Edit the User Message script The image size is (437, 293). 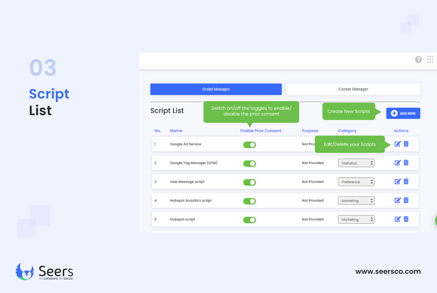398,182
